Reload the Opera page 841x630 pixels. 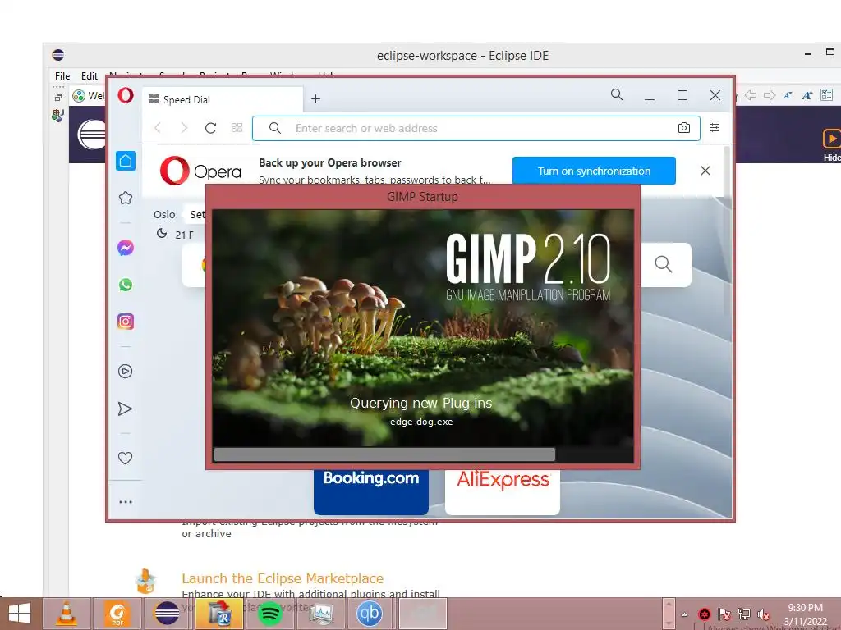(211, 127)
